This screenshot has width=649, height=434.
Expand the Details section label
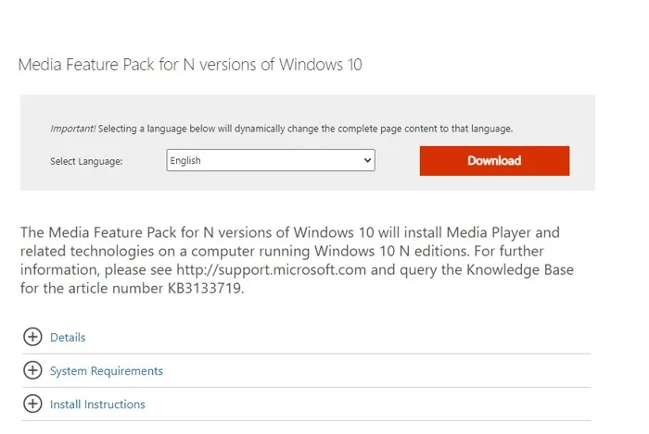[68, 338]
